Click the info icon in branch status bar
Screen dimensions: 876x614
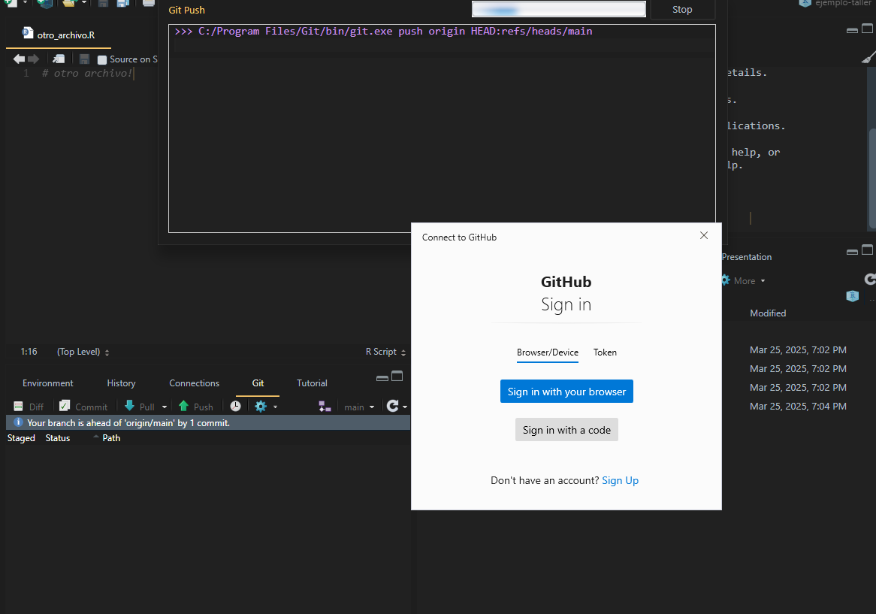tap(18, 422)
